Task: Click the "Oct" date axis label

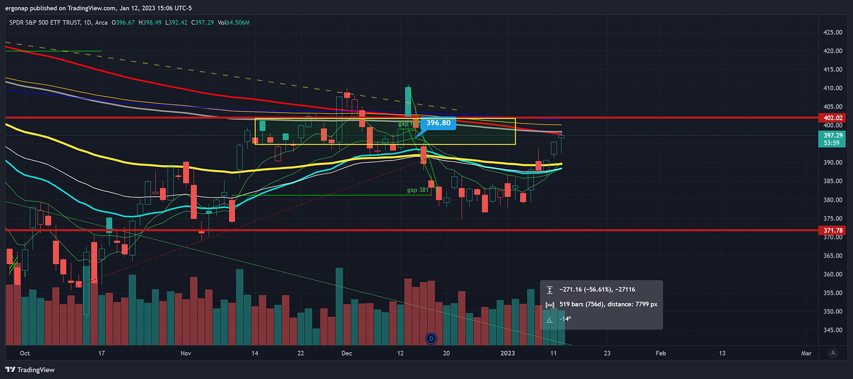Action: tap(25, 353)
